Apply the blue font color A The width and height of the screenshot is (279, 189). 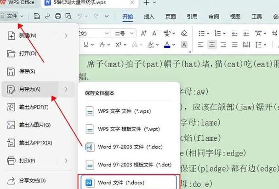167,44
